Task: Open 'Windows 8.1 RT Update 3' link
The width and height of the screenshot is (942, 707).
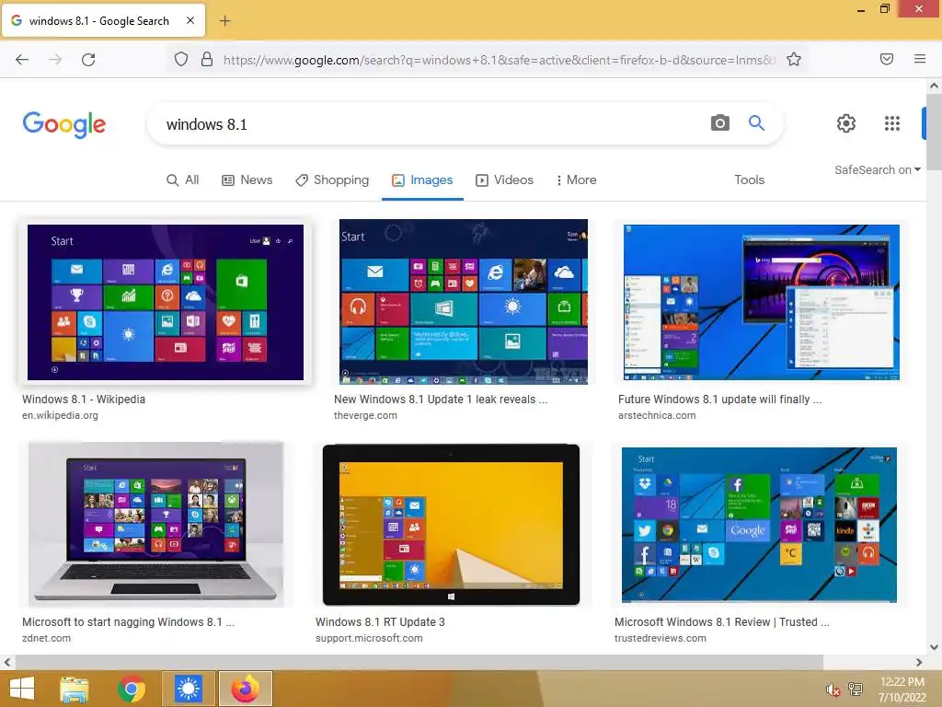Action: (x=380, y=622)
